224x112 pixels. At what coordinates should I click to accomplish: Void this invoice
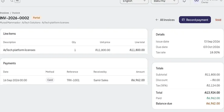(x=218, y=20)
